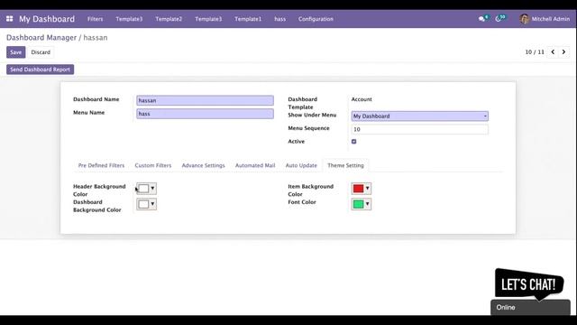The image size is (577, 325).
Task: Click the Menu Sequence input field
Action: 420,129
